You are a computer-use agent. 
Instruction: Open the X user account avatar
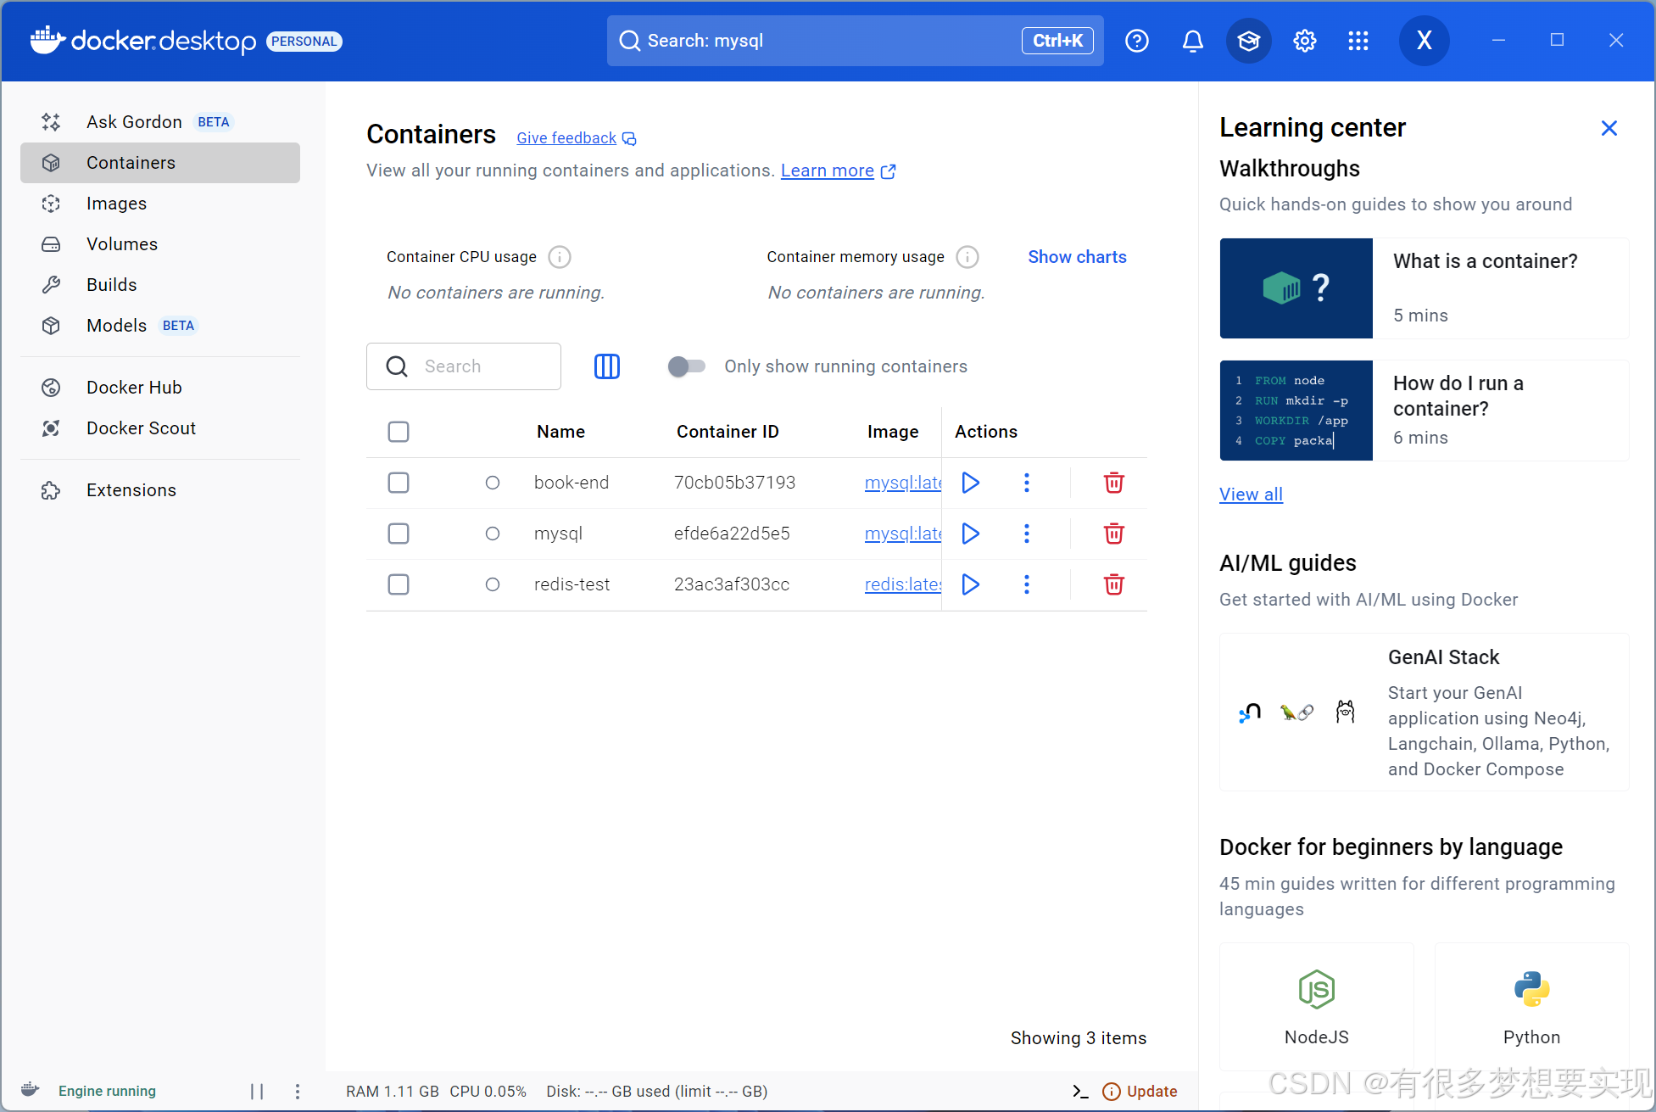[x=1424, y=41]
